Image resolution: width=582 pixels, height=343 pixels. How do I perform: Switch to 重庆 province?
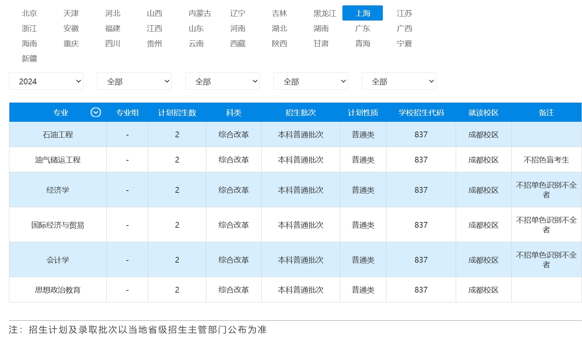coord(71,44)
